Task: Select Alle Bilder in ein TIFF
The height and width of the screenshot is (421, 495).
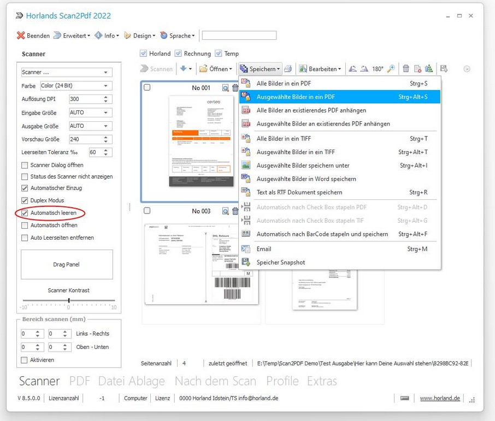Action: (x=340, y=139)
